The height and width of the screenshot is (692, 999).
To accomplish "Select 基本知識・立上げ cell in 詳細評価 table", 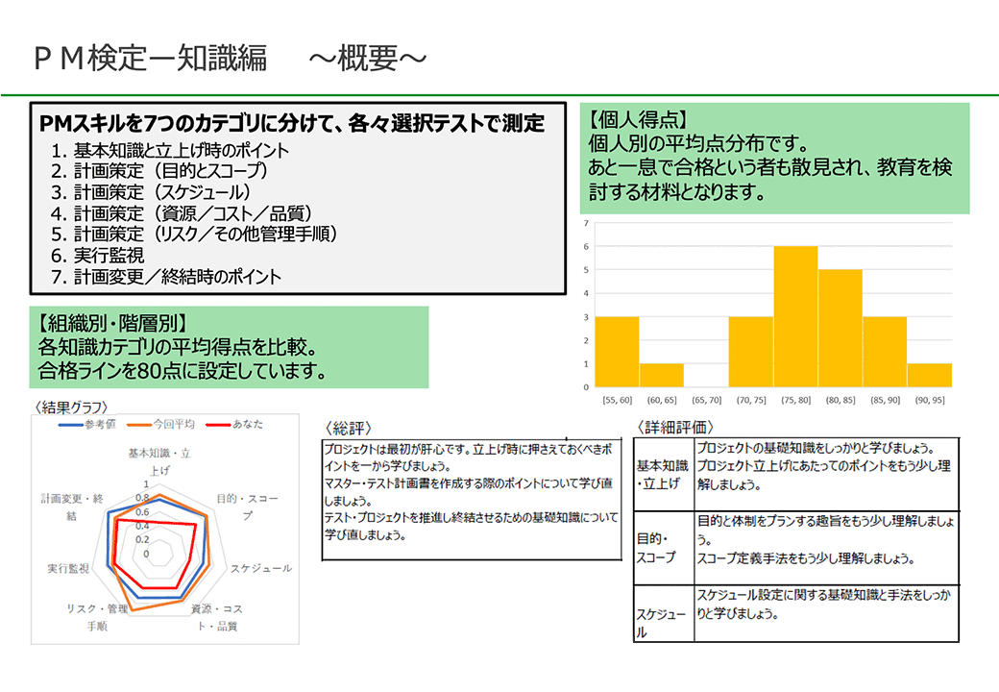I will [661, 471].
